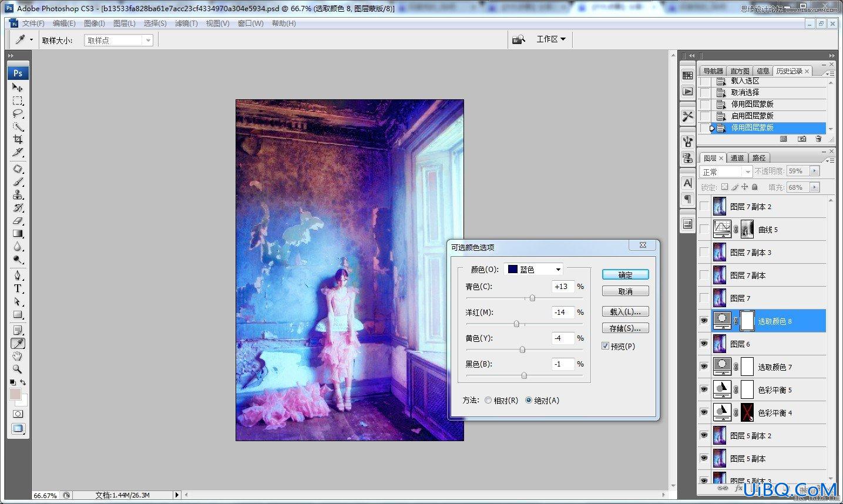Viewport: 843px width, 504px height.
Task: Click the 青色(C) slider handle
Action: (x=532, y=298)
